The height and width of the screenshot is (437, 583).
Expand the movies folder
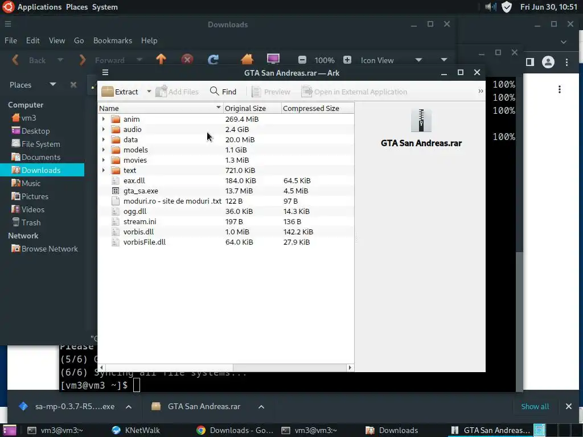point(104,160)
